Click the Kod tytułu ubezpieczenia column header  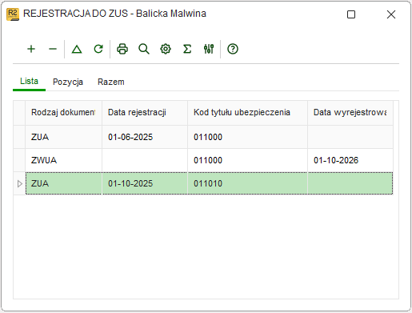[247, 112]
